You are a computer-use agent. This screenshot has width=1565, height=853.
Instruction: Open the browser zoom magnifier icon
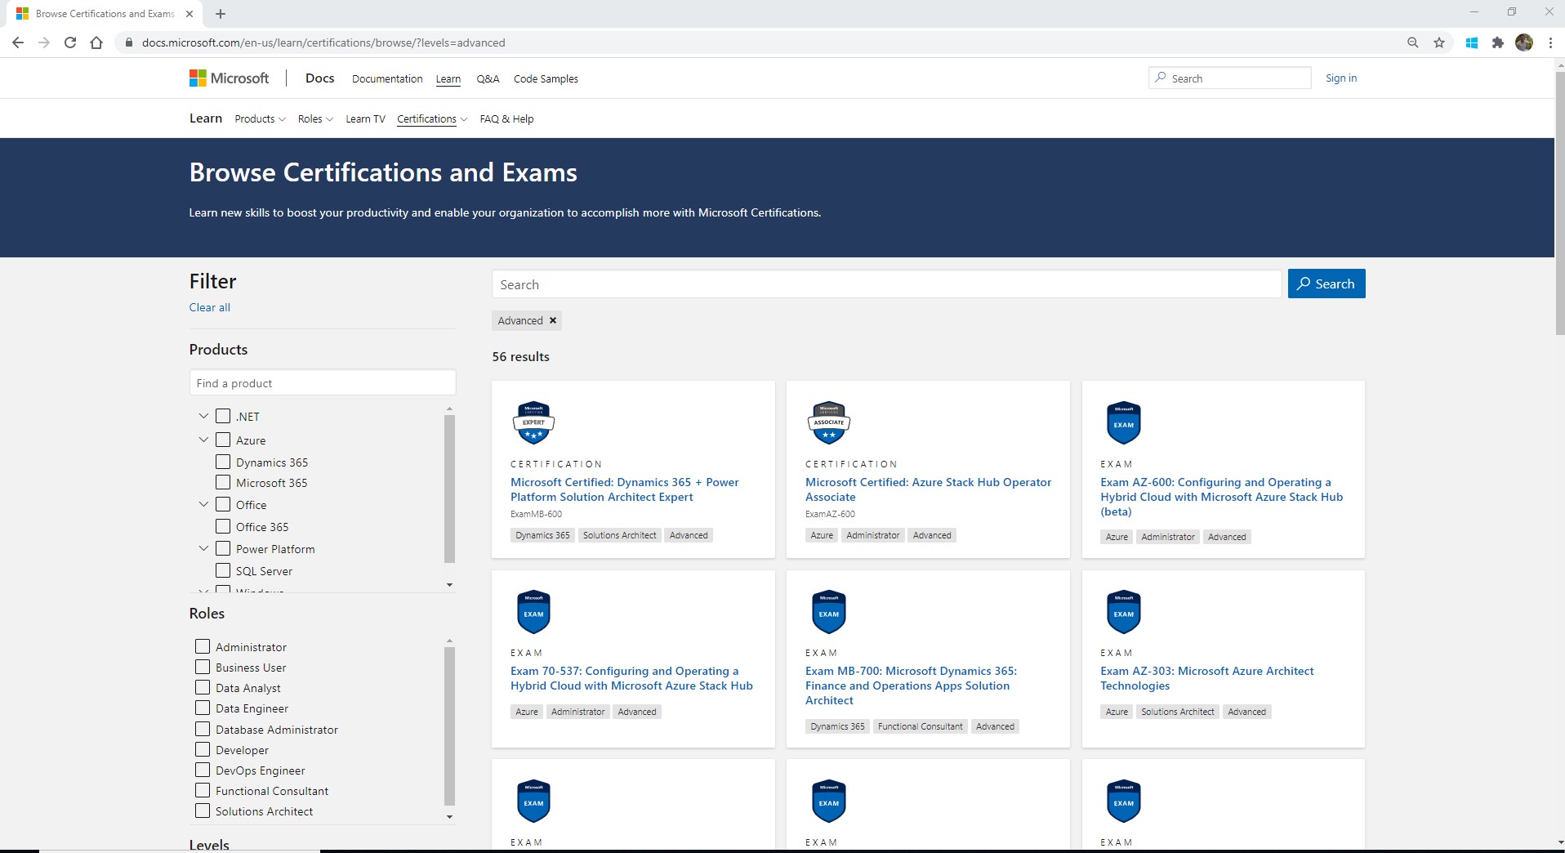(1413, 42)
